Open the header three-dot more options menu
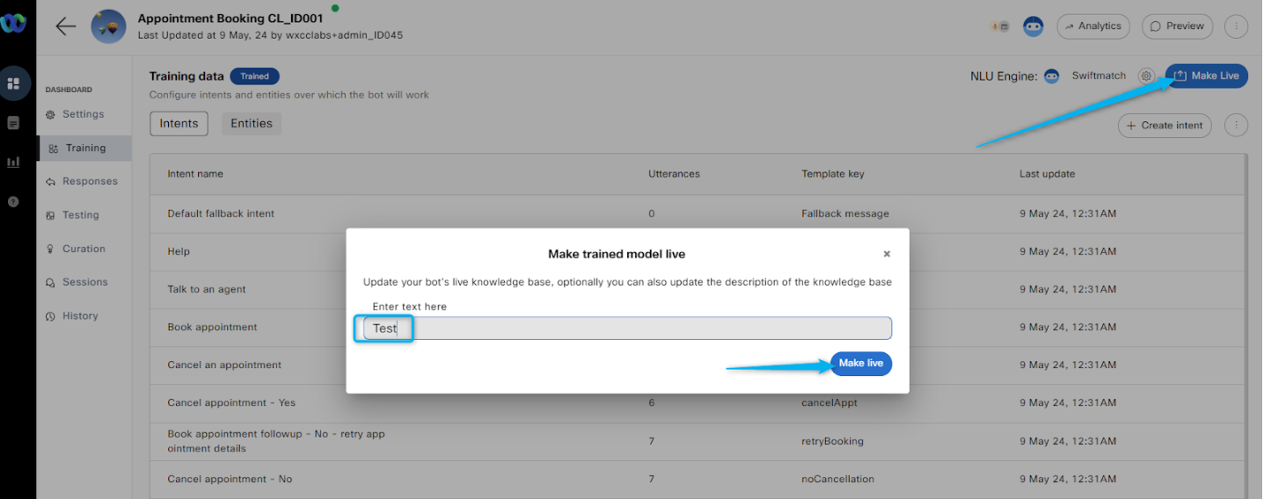The height and width of the screenshot is (499, 1264). pos(1236,26)
